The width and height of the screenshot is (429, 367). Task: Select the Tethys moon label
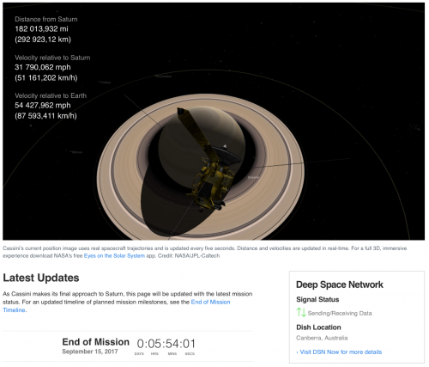point(106,83)
